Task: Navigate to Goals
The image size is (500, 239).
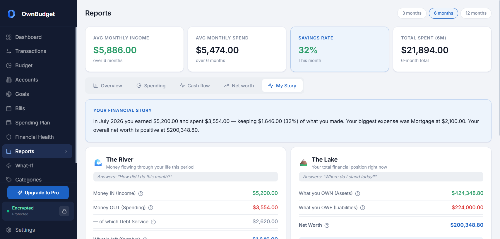Action: [x=37, y=94]
